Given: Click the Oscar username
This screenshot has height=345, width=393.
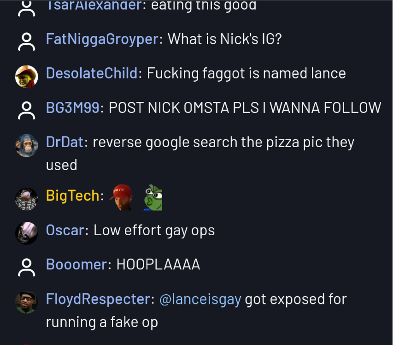Looking at the screenshot, I should pos(65,230).
